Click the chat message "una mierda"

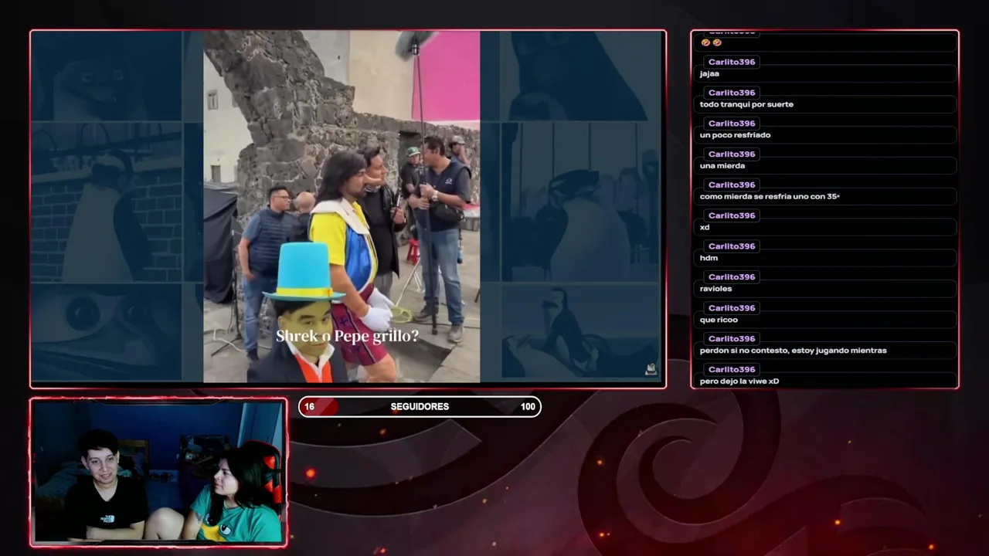[722, 166]
